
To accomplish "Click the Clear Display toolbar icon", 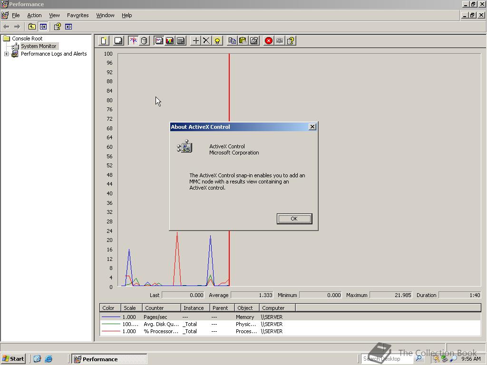I will click(118, 41).
